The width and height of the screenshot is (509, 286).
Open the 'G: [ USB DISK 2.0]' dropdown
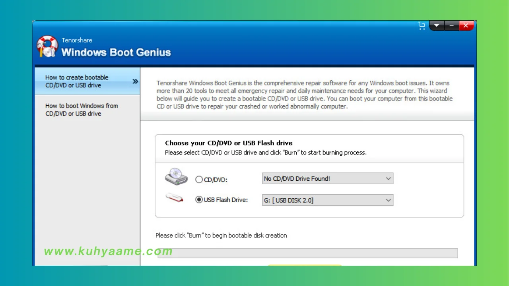[328, 200]
